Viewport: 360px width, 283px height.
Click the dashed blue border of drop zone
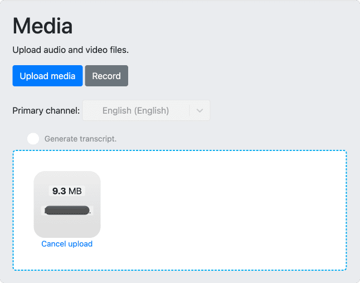(179, 150)
